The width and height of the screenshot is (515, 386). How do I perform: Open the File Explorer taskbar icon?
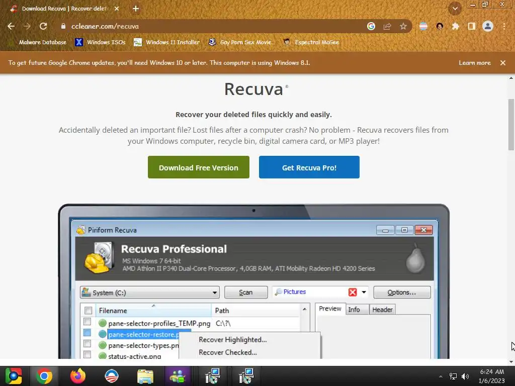(x=145, y=376)
